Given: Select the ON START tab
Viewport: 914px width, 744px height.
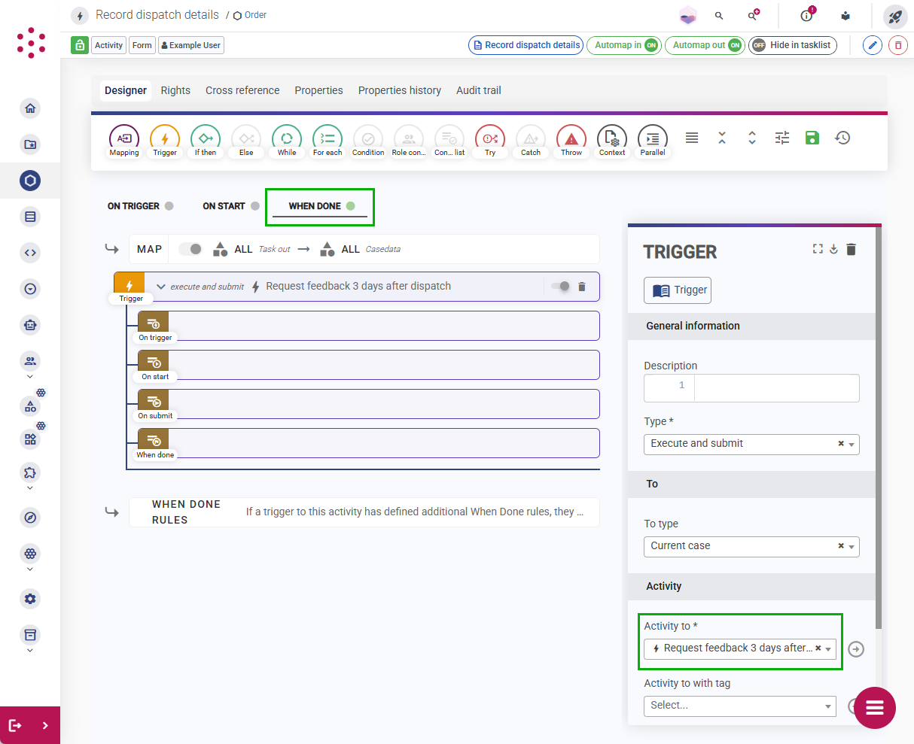Looking at the screenshot, I should click(230, 206).
